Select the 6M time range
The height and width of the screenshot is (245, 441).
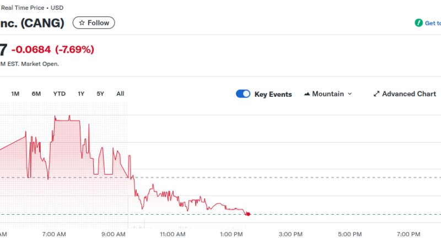[x=36, y=94]
